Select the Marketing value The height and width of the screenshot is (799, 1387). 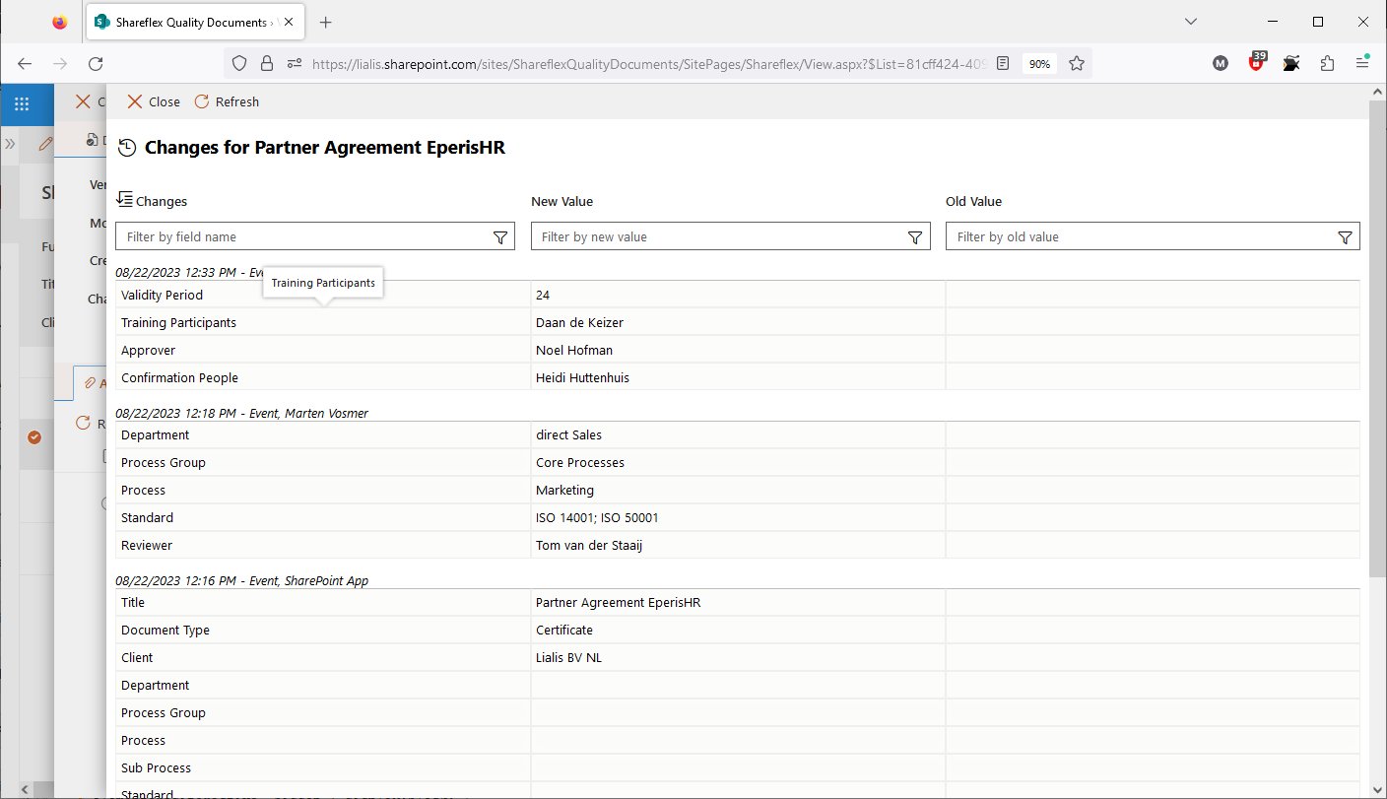[x=564, y=490]
